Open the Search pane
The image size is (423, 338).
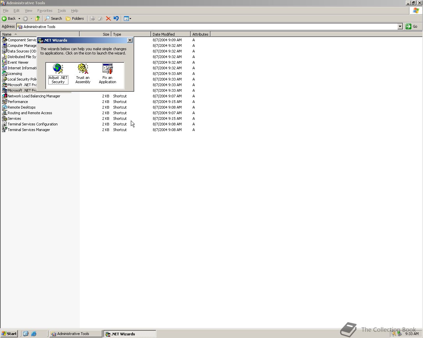point(54,18)
